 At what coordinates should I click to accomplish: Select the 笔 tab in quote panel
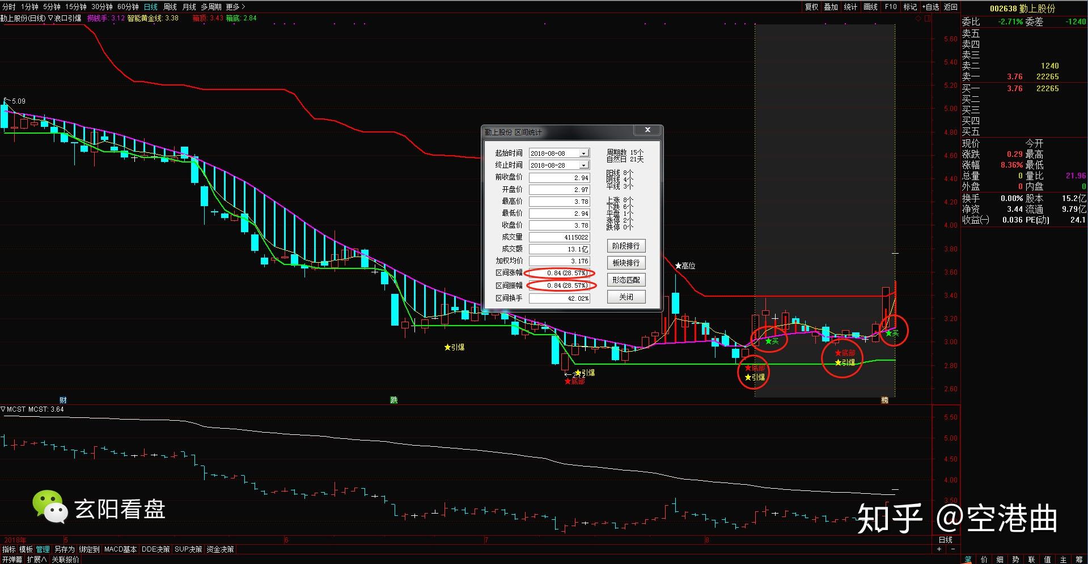tap(968, 559)
